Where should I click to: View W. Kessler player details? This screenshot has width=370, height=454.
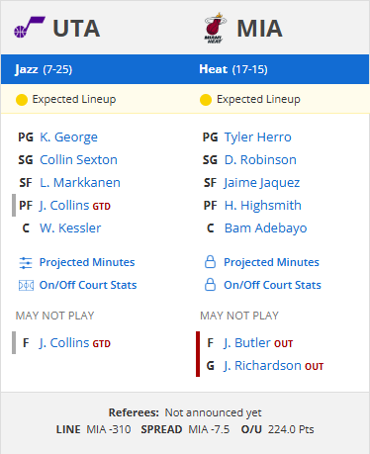[70, 228]
